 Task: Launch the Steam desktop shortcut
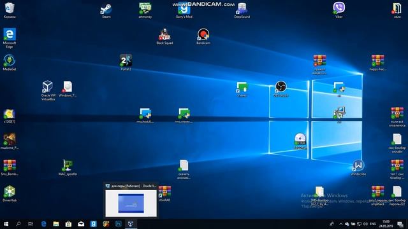click(x=106, y=10)
